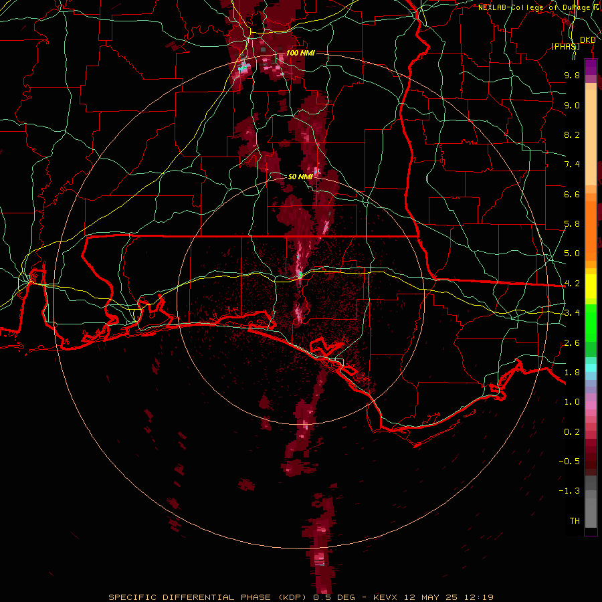Click the NEXLAB-College of DuPage credit text
The height and width of the screenshot is (602, 602).
534,7
